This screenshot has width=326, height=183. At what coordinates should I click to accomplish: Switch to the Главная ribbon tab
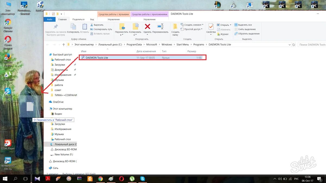62,20
